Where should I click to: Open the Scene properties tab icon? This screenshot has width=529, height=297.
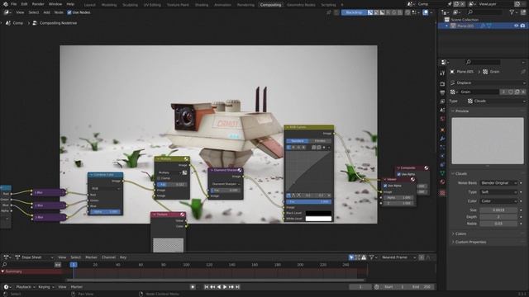[x=442, y=110]
